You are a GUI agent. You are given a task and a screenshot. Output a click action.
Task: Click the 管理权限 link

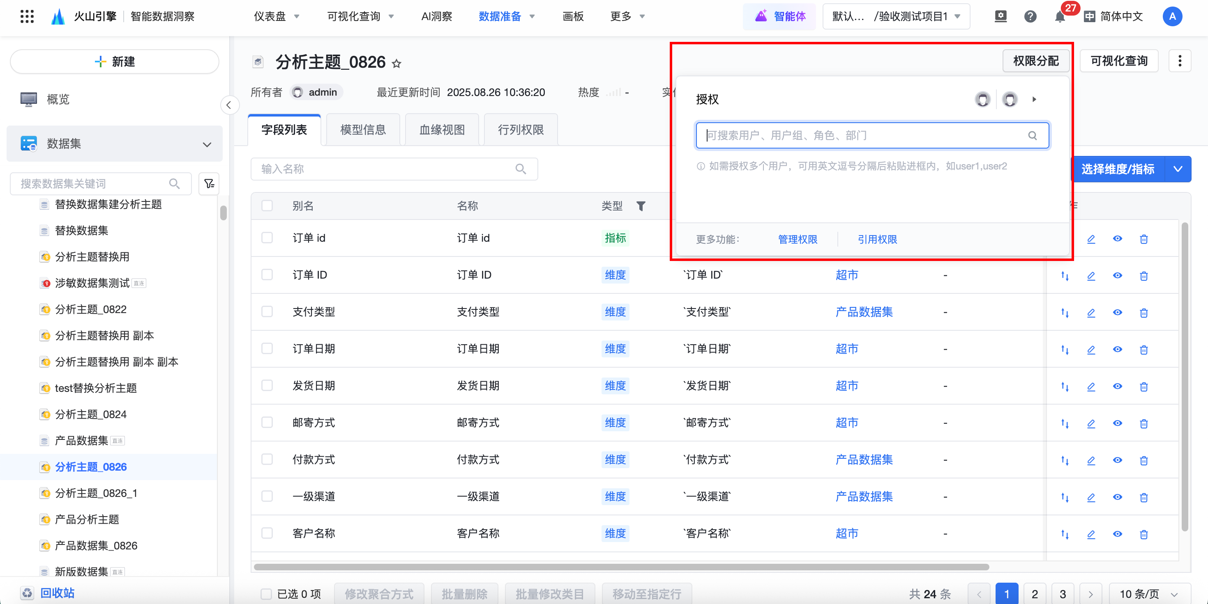[797, 240]
